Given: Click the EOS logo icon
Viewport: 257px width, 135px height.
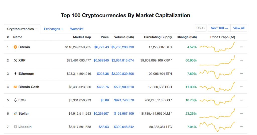Looking at the screenshot, I should [x=15, y=100].
